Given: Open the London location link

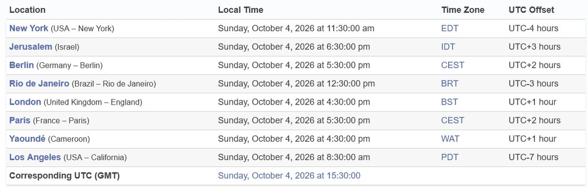Looking at the screenshot, I should click(x=25, y=102).
